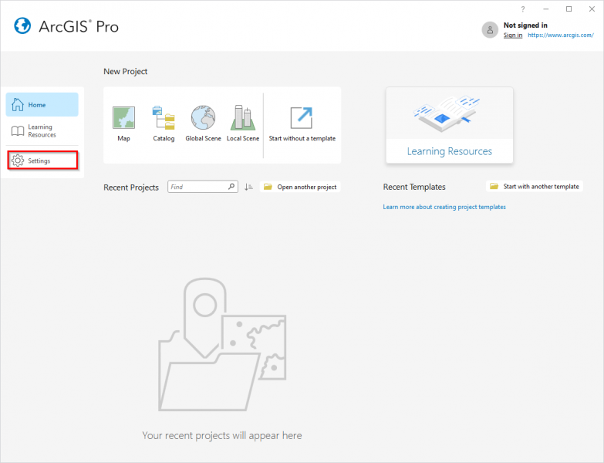
Task: Create a new Catalog project
Action: point(164,123)
